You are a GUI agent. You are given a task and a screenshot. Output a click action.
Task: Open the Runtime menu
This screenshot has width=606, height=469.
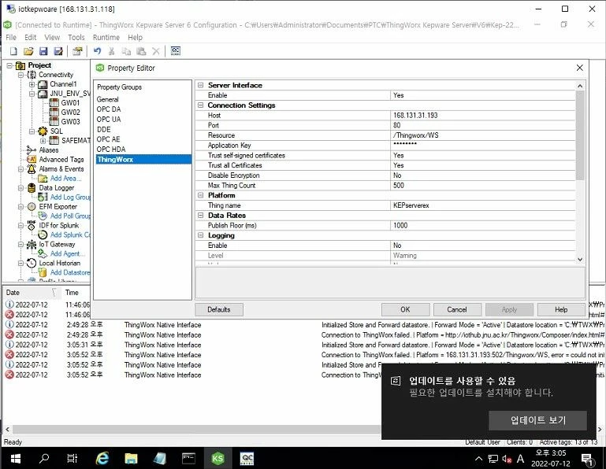106,38
